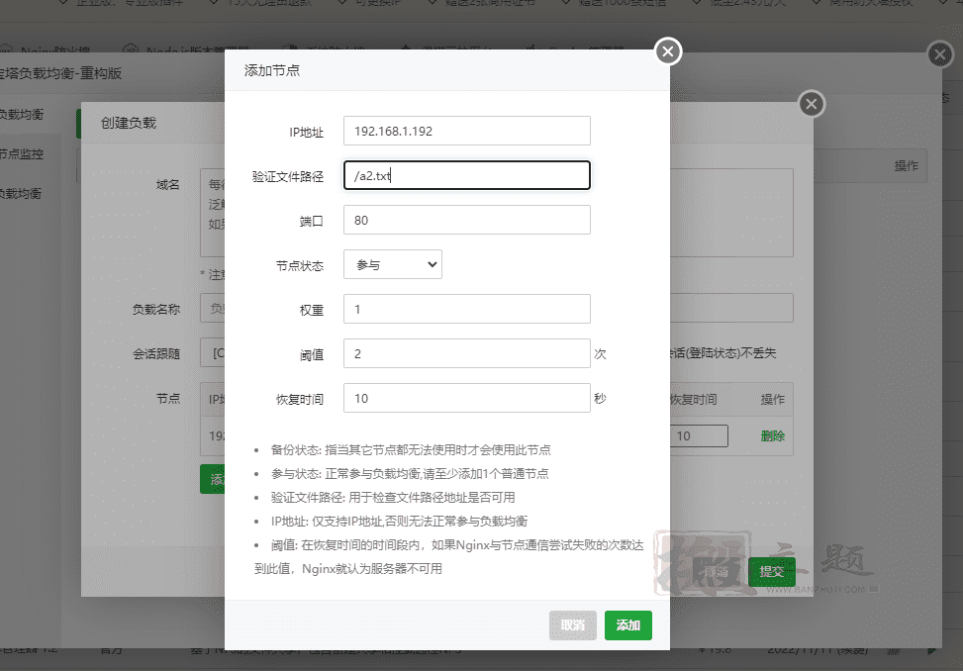
Task: Click 提交 button in 创建负载 dialog
Action: (x=772, y=572)
